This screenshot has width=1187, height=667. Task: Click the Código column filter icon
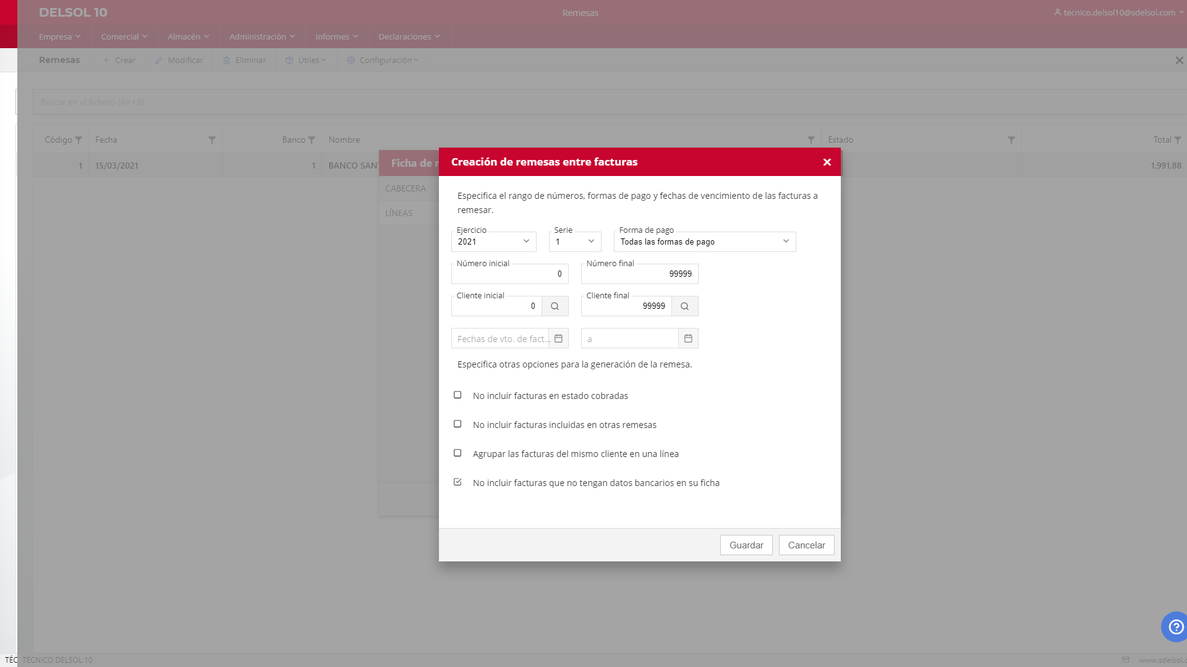click(x=79, y=140)
